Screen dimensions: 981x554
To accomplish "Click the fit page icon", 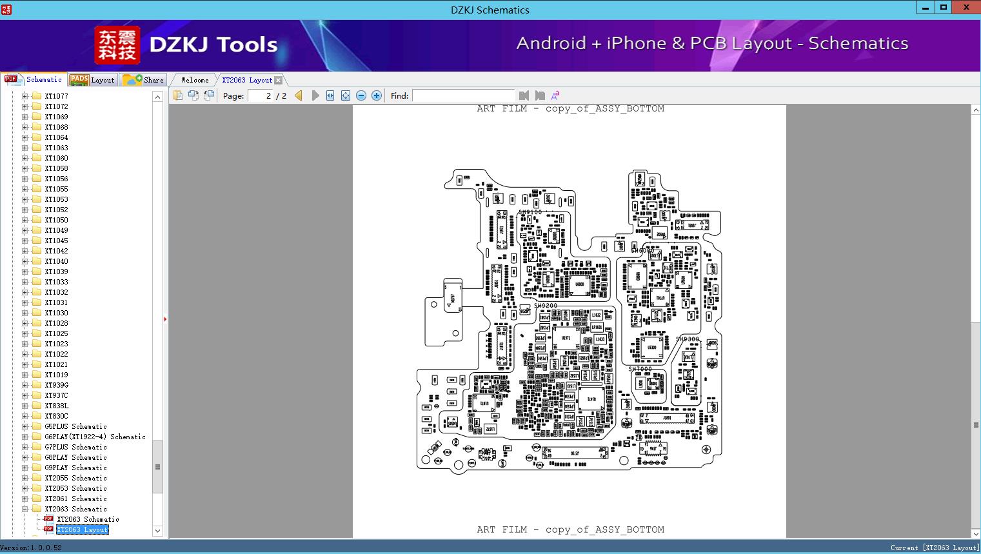I will [346, 95].
